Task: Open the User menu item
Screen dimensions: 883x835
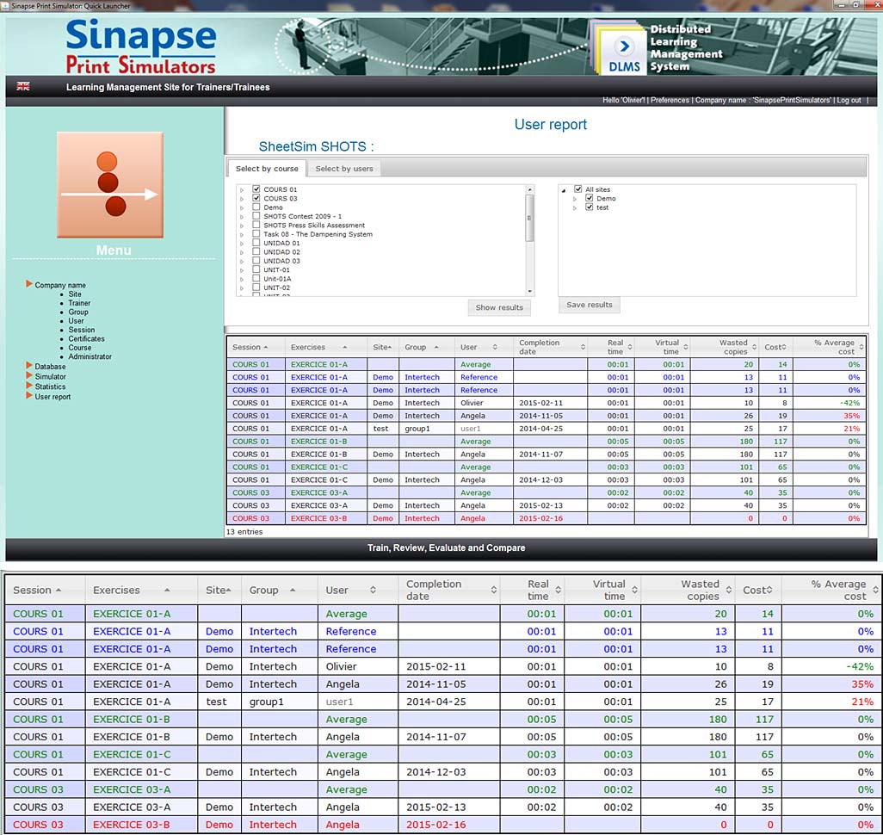Action: point(76,321)
